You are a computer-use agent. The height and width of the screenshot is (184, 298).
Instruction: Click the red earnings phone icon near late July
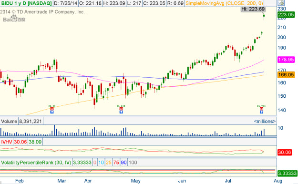tap(261, 109)
